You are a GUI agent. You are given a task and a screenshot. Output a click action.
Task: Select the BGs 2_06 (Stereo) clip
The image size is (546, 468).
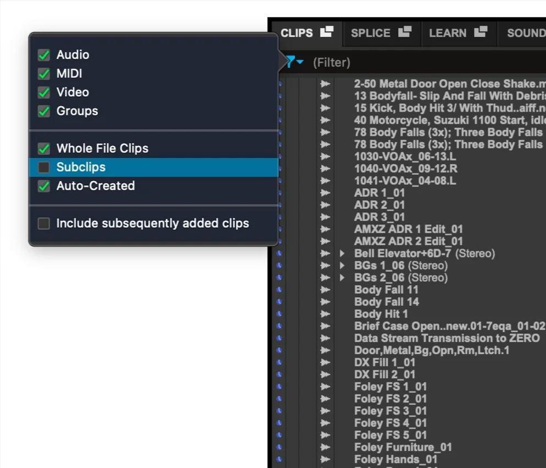[x=401, y=278]
